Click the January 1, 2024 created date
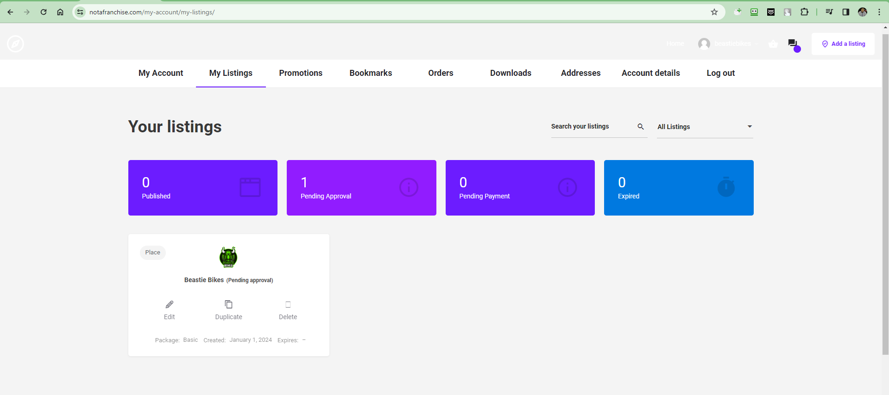This screenshot has height=395, width=889. coord(251,340)
